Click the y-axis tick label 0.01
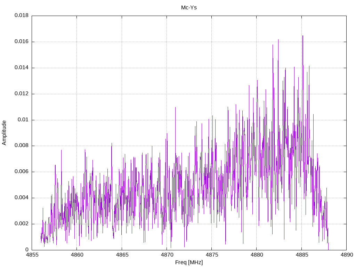Viewport: 356px width, 267px height. pos(23,120)
